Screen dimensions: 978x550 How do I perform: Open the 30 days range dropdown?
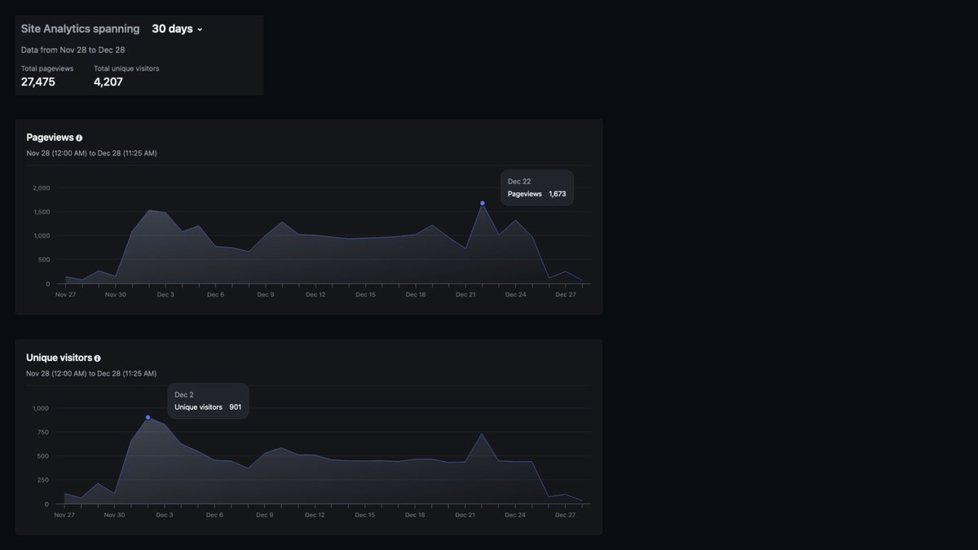[x=177, y=29]
